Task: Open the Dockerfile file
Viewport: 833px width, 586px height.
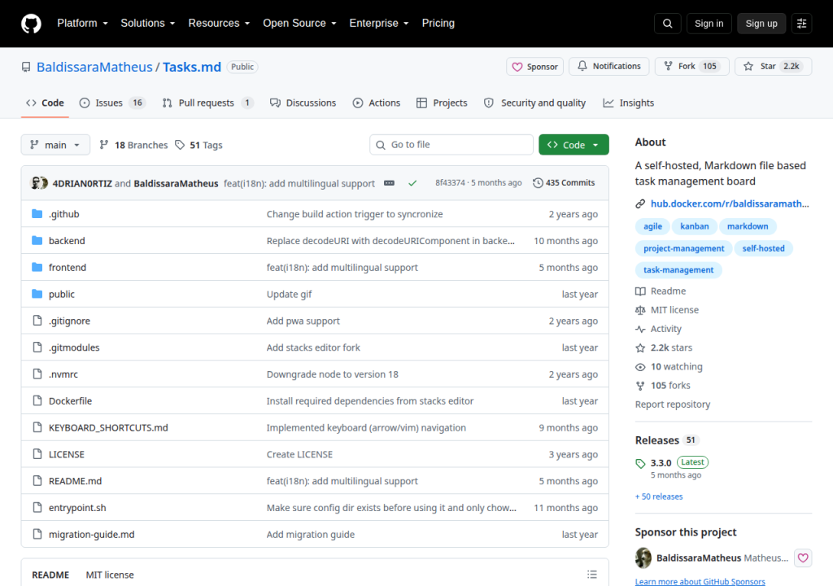Action: point(70,400)
